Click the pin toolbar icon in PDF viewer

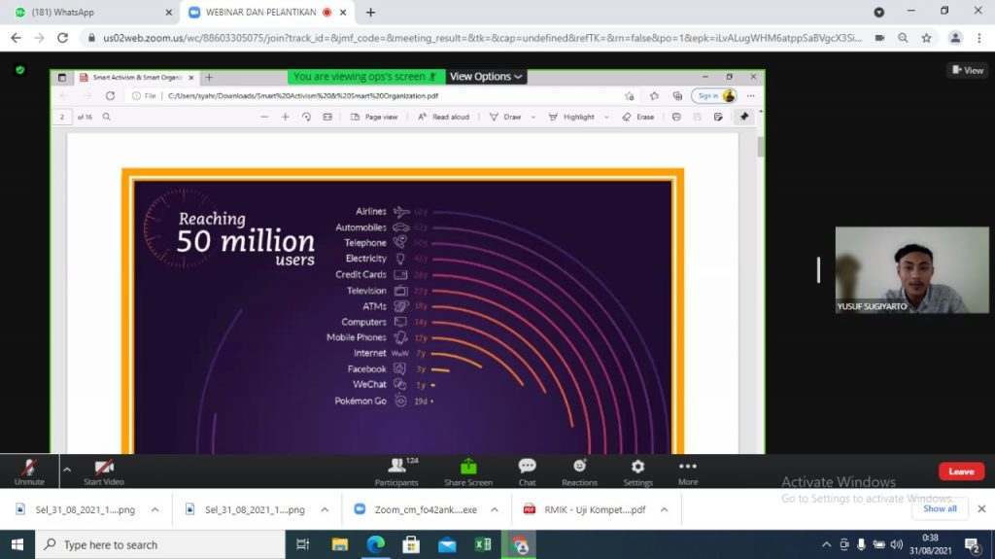744,117
